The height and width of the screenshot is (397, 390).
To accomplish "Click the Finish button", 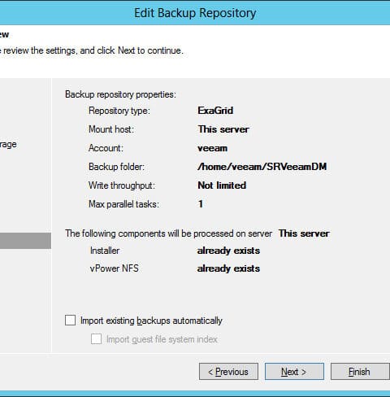I will (x=360, y=372).
